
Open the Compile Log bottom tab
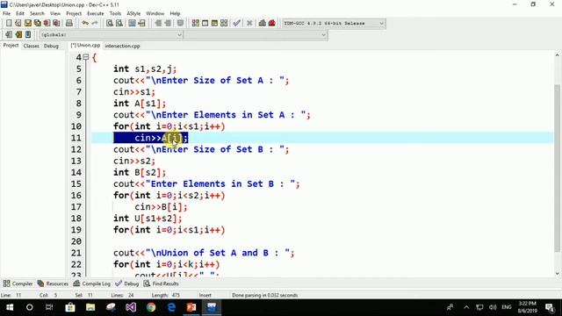click(91, 284)
